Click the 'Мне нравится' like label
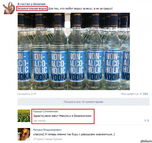 tap(130, 94)
